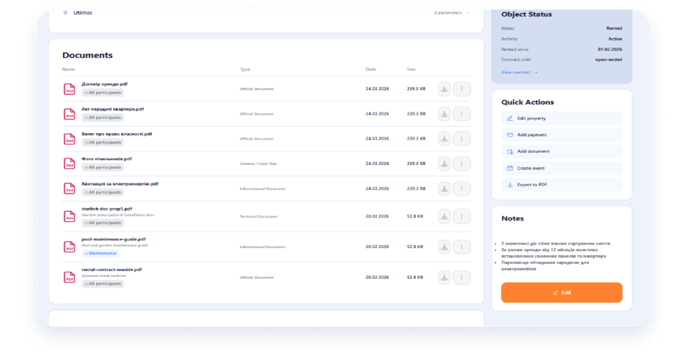687x355 pixels.
Task: Download Квитанція за електроенергію.pdf
Action: click(x=444, y=189)
